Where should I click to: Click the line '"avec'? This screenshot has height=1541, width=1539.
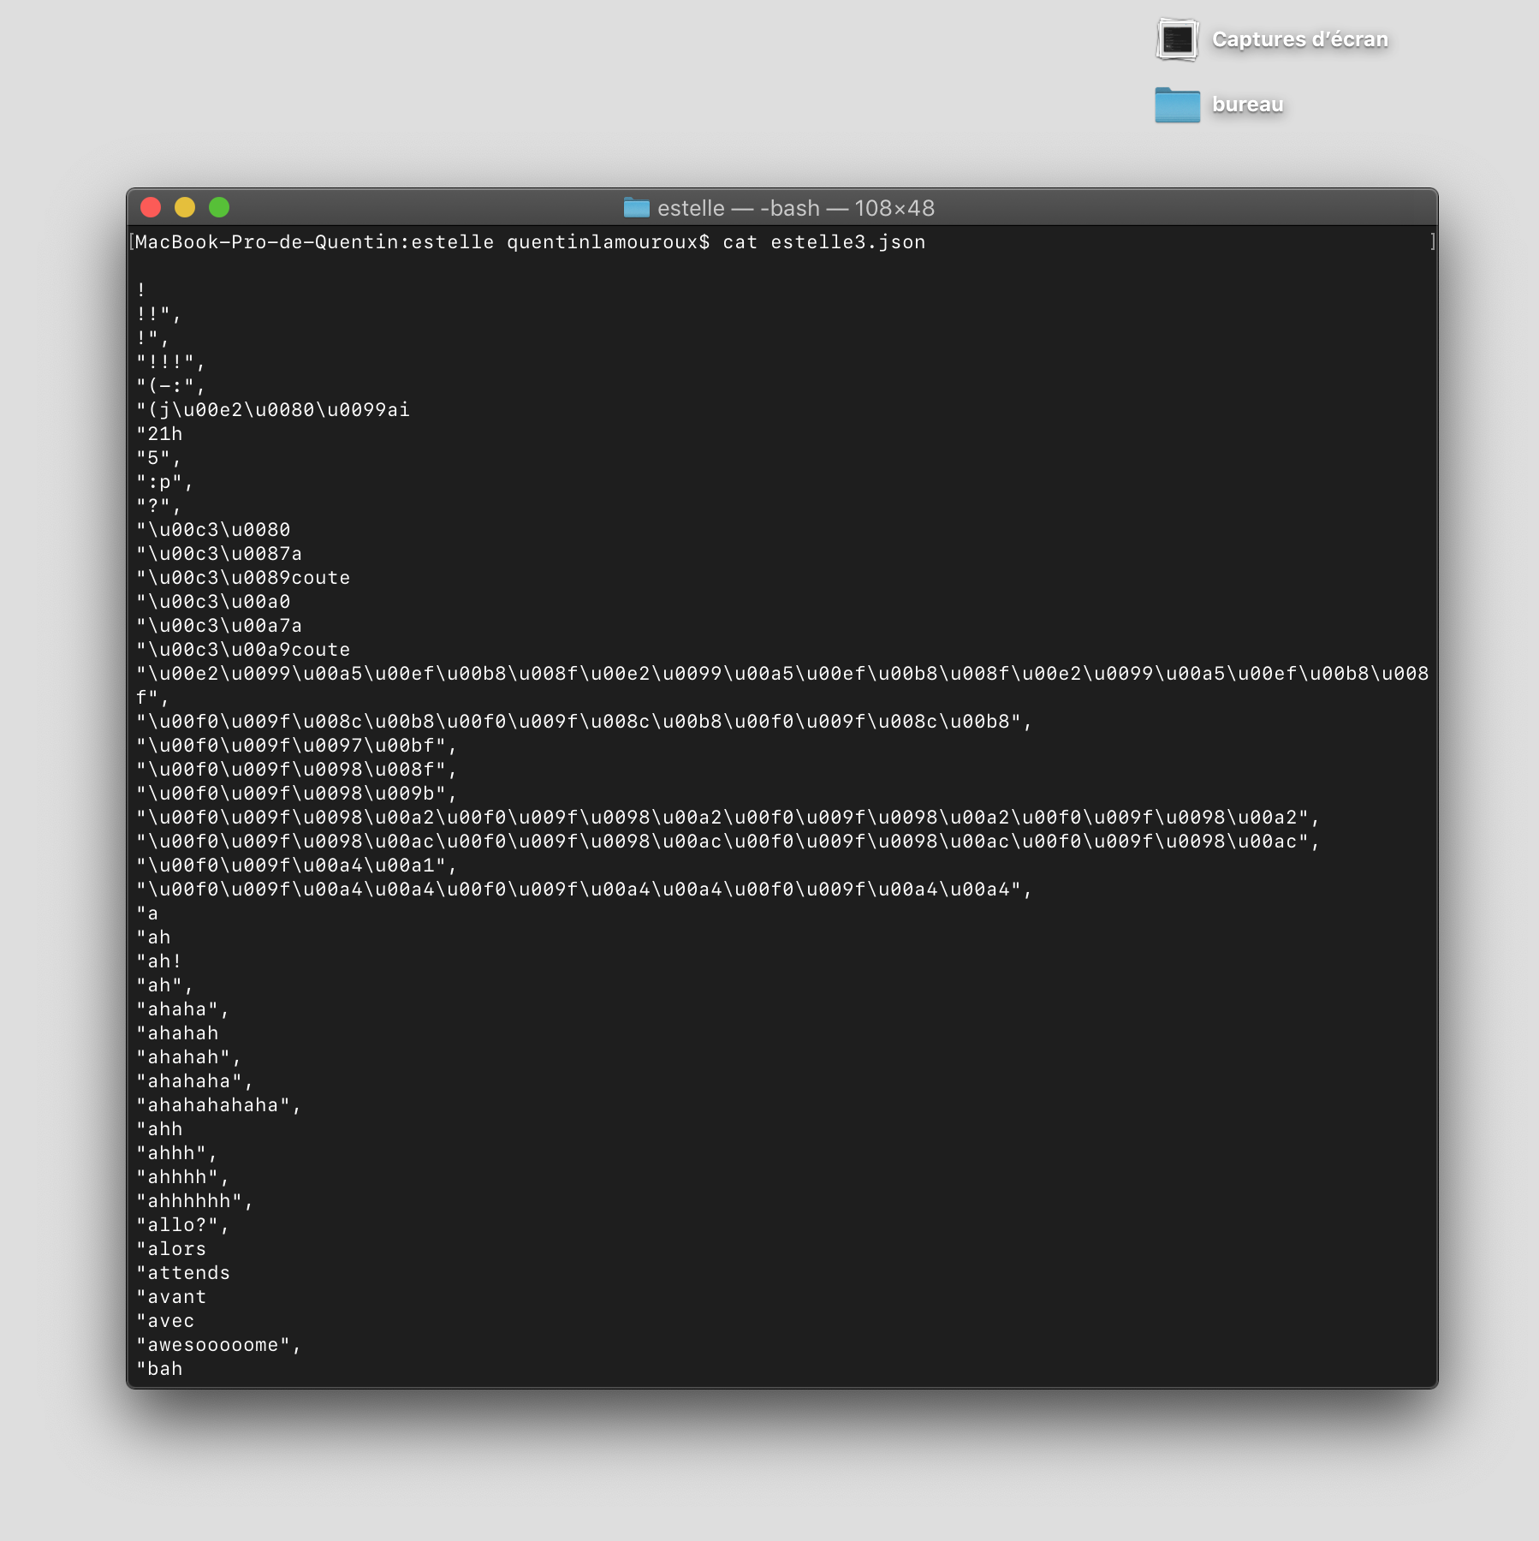tap(165, 1321)
